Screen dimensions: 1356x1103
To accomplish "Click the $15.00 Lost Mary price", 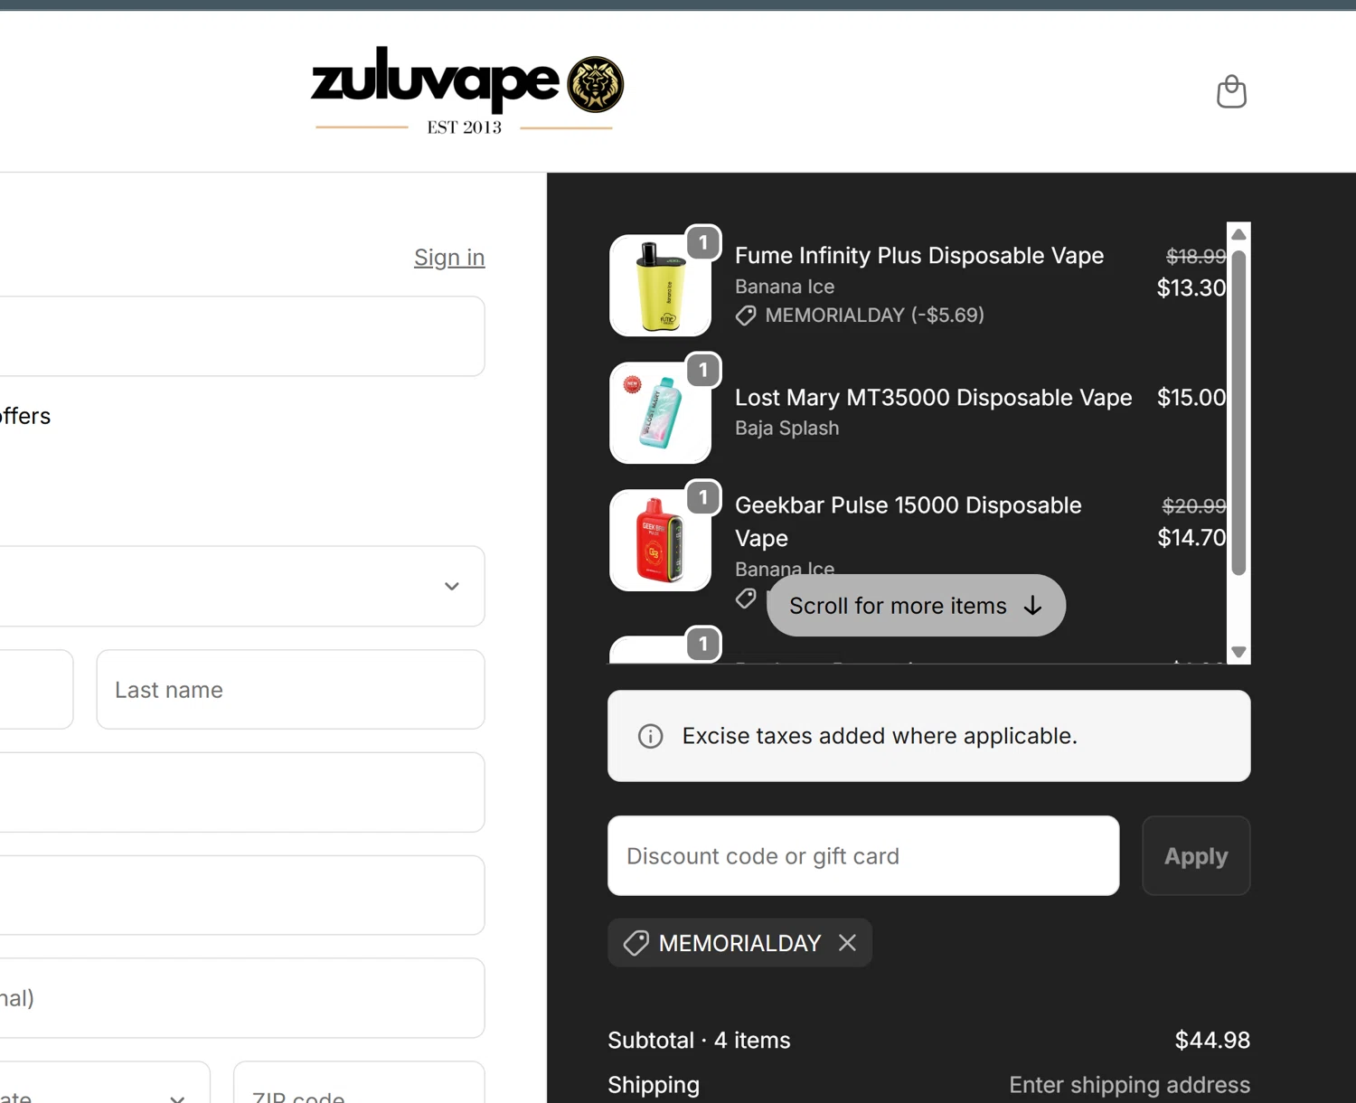I will [x=1191, y=398].
